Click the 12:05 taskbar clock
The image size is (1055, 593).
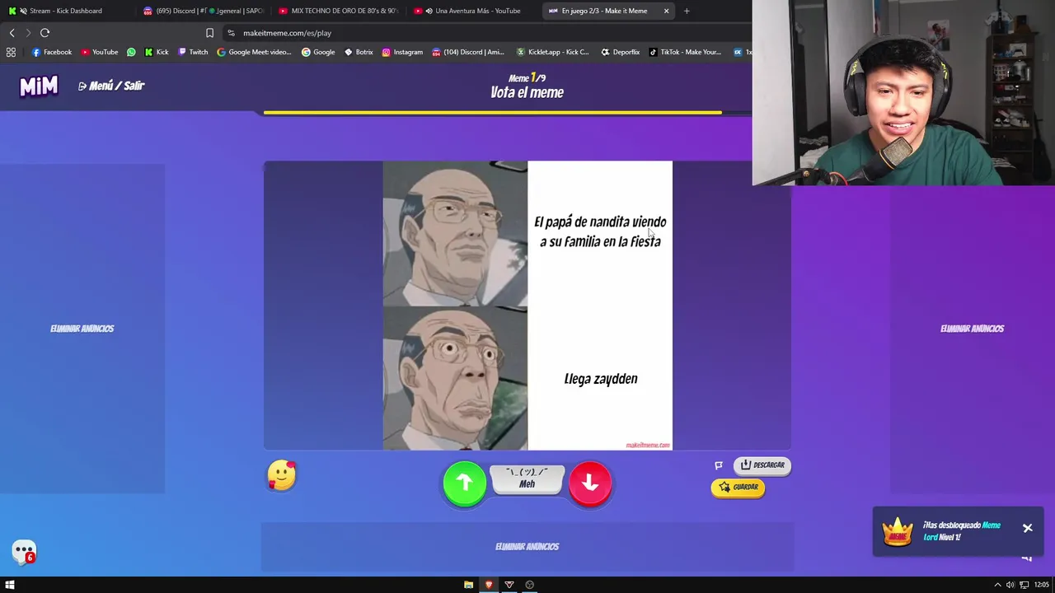(1042, 585)
